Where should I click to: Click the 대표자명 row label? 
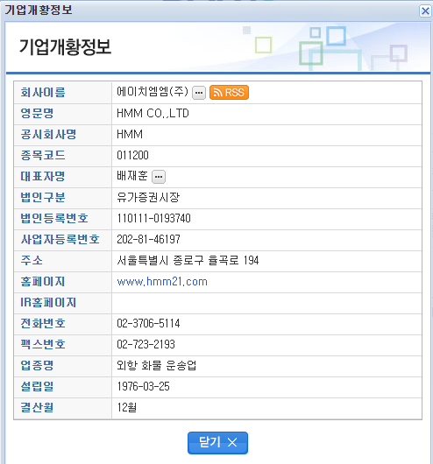pos(43,176)
